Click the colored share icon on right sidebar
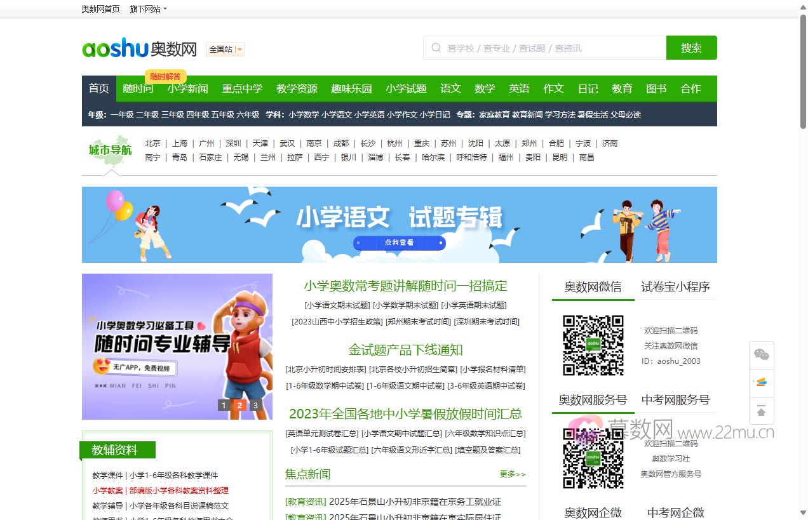 click(761, 382)
